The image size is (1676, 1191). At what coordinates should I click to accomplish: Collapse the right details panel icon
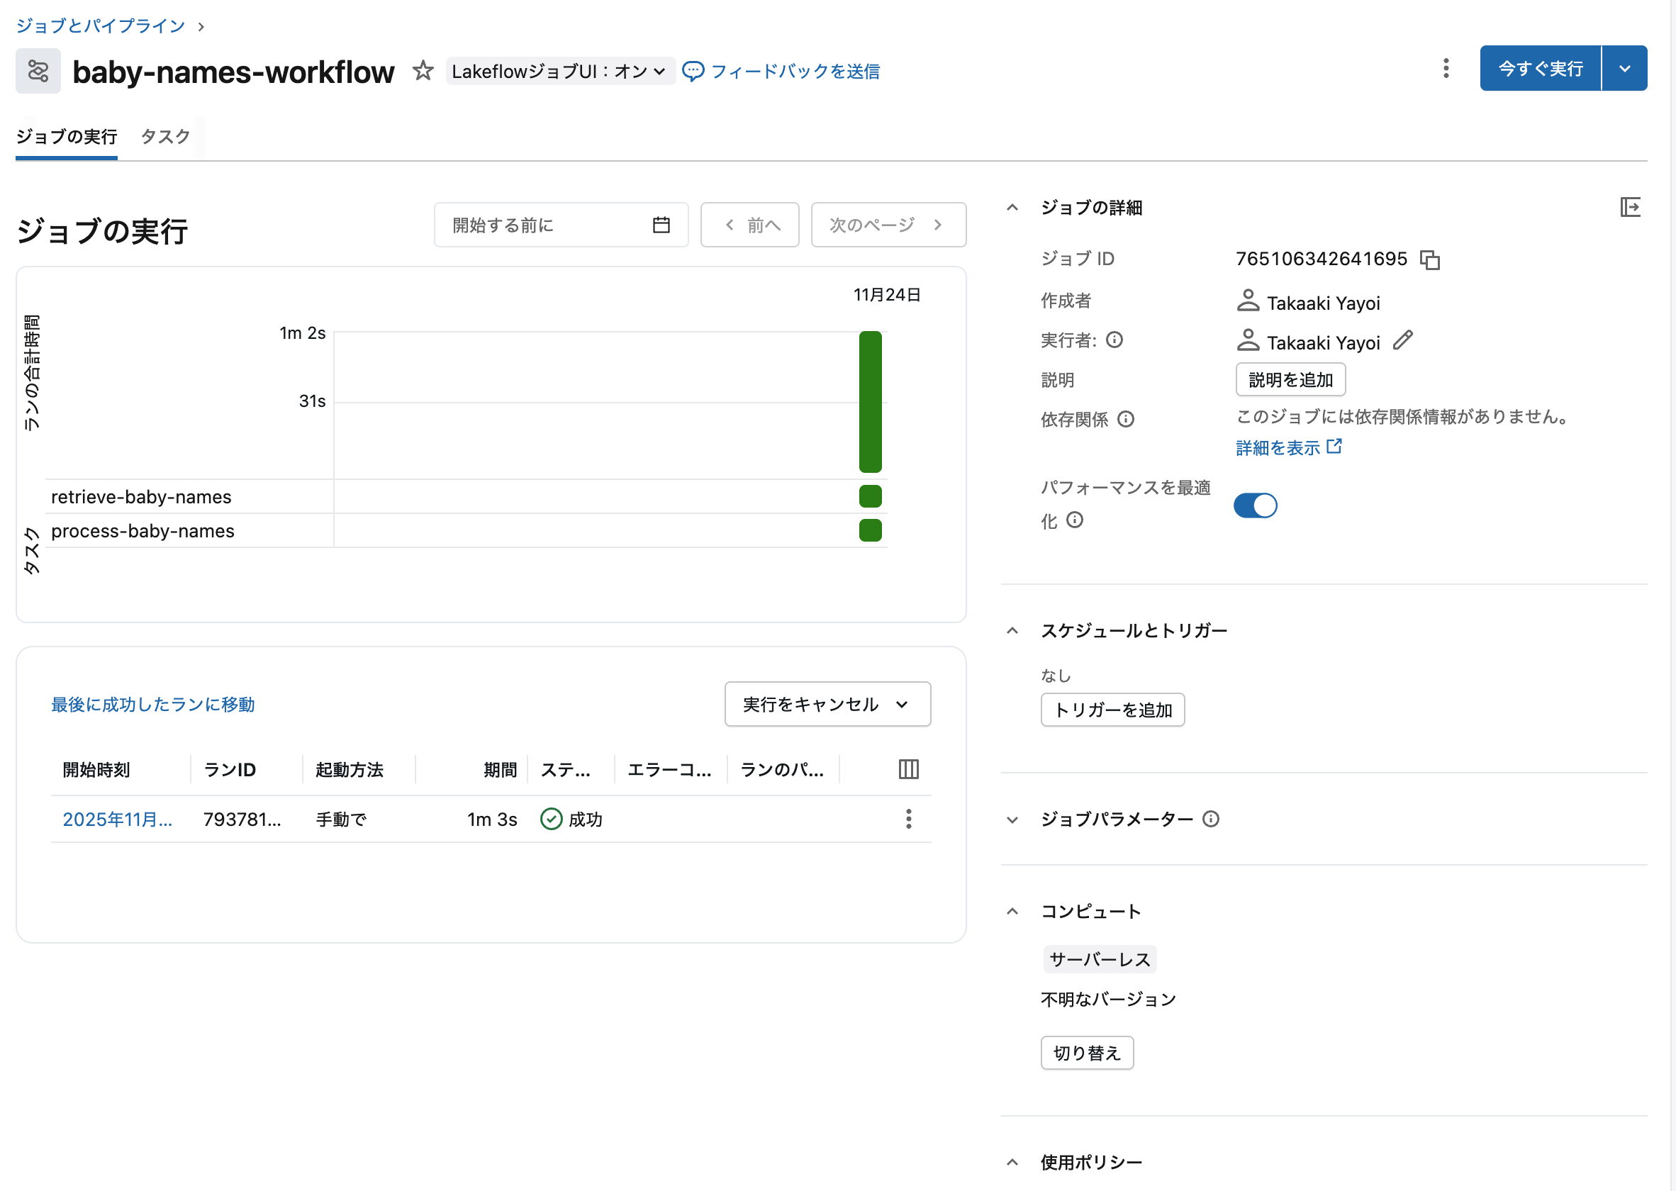1631,208
